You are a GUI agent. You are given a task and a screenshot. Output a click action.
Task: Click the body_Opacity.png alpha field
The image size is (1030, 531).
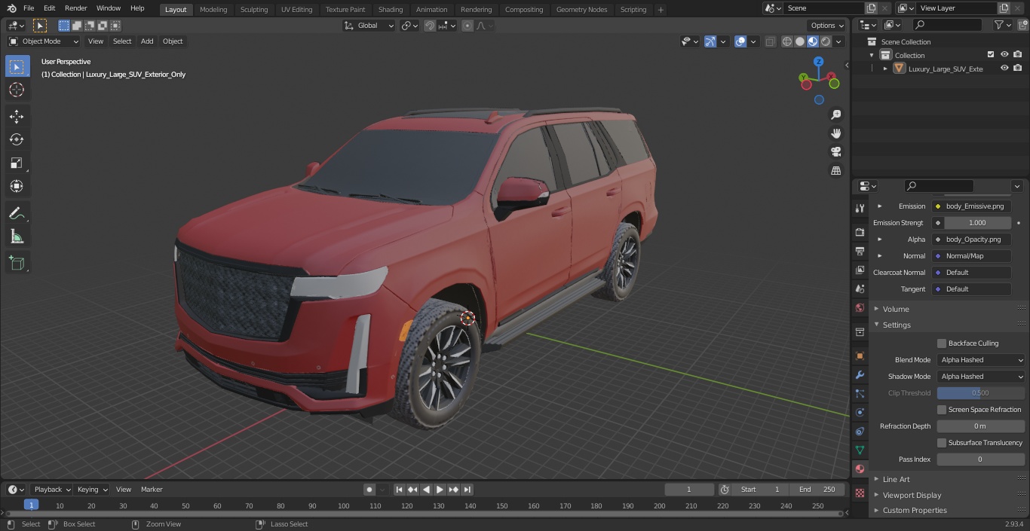(x=971, y=240)
